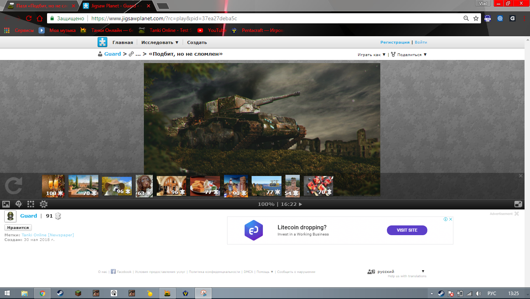Switch puzzle to fullscreen mode

[x=518, y=204]
